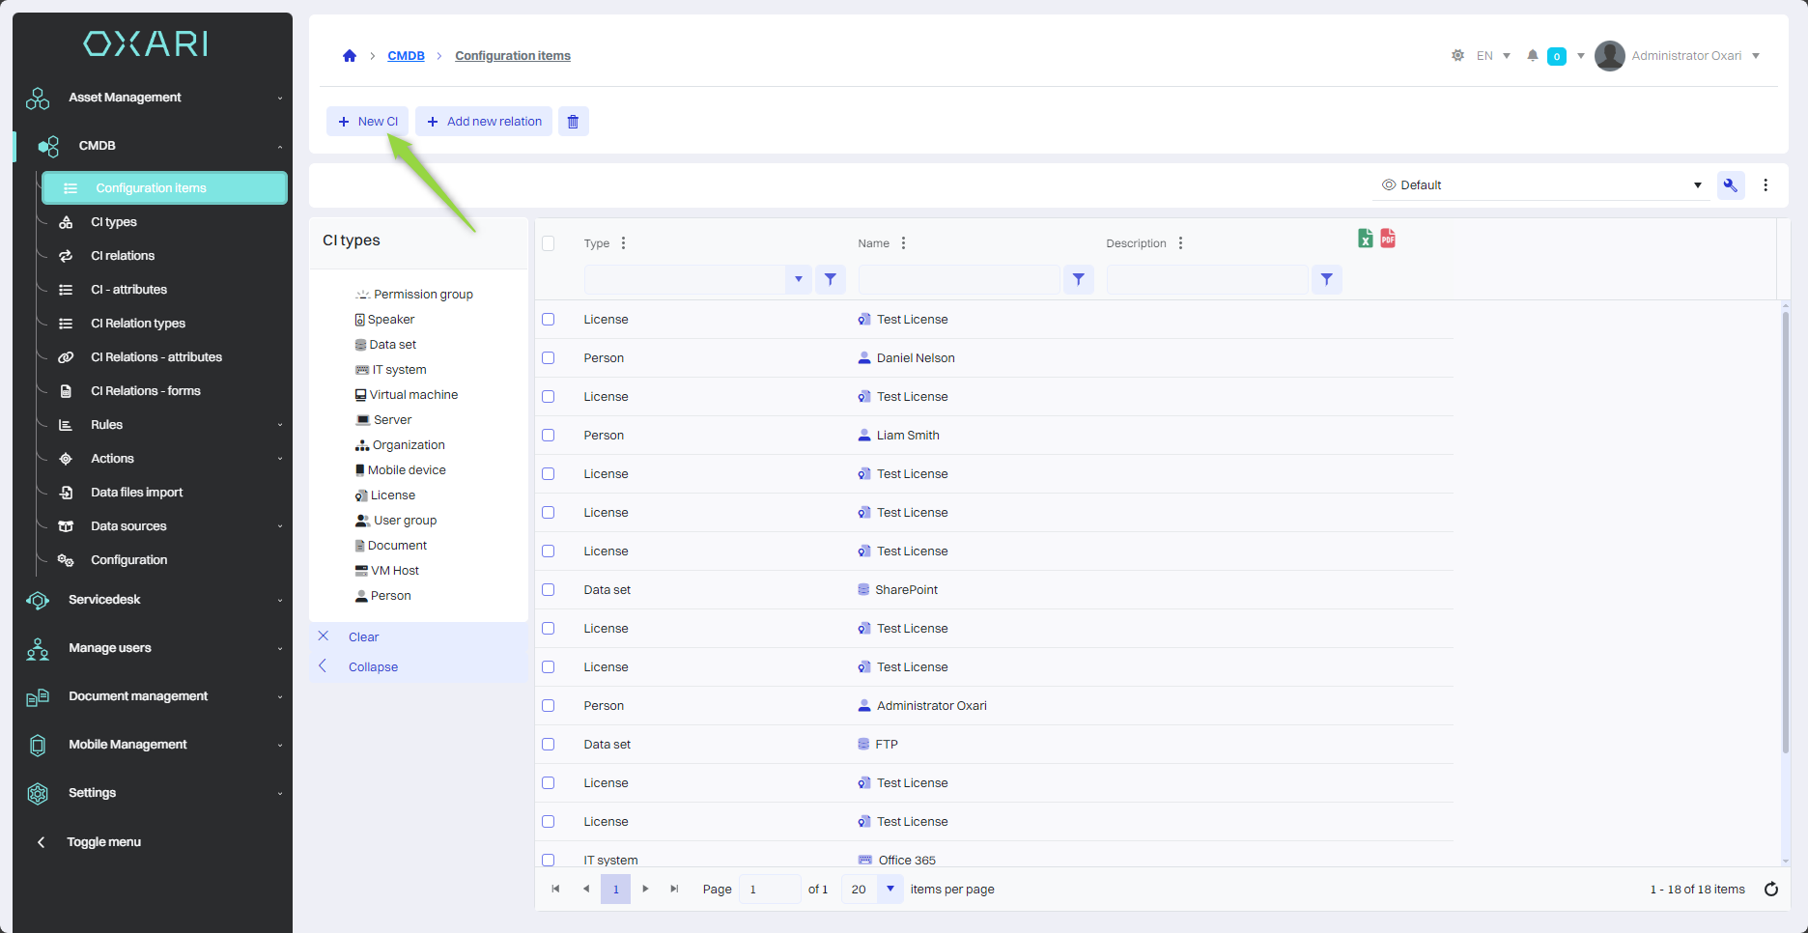
Task: Click the New CI button
Action: (368, 122)
